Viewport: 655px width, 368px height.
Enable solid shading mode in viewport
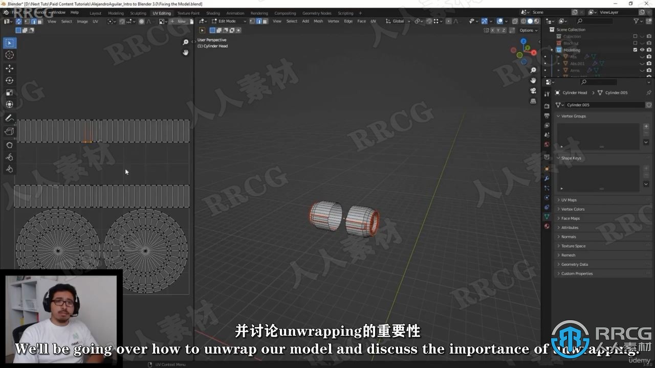pos(530,21)
